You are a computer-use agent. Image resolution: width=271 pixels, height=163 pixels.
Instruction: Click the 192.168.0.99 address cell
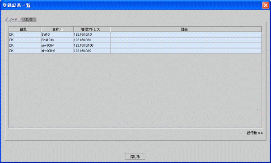(92, 51)
